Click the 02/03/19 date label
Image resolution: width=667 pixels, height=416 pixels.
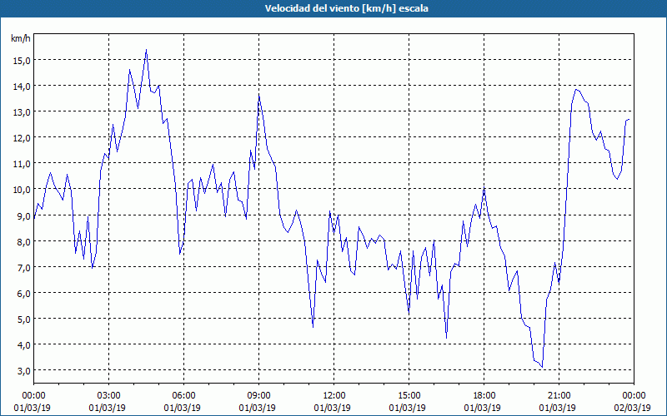coord(632,408)
